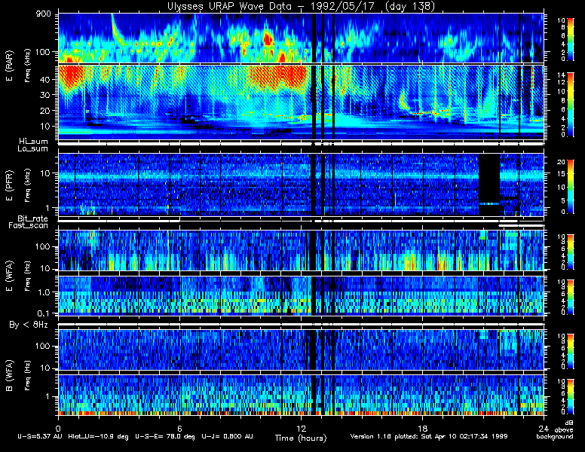Click the E (WFA) axis label
The height and width of the screenshot is (452, 585).
(10, 276)
